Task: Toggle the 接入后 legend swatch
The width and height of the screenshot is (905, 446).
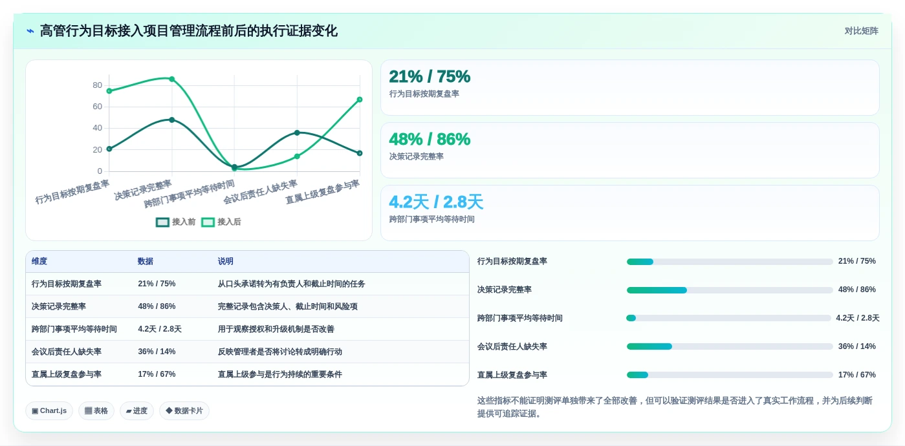Action: [208, 222]
